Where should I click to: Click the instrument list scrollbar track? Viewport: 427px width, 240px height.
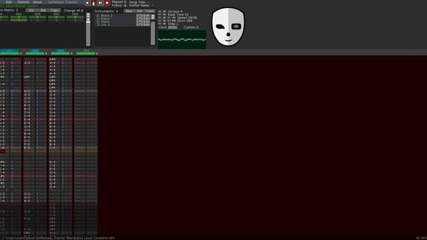pyautogui.click(x=153, y=33)
